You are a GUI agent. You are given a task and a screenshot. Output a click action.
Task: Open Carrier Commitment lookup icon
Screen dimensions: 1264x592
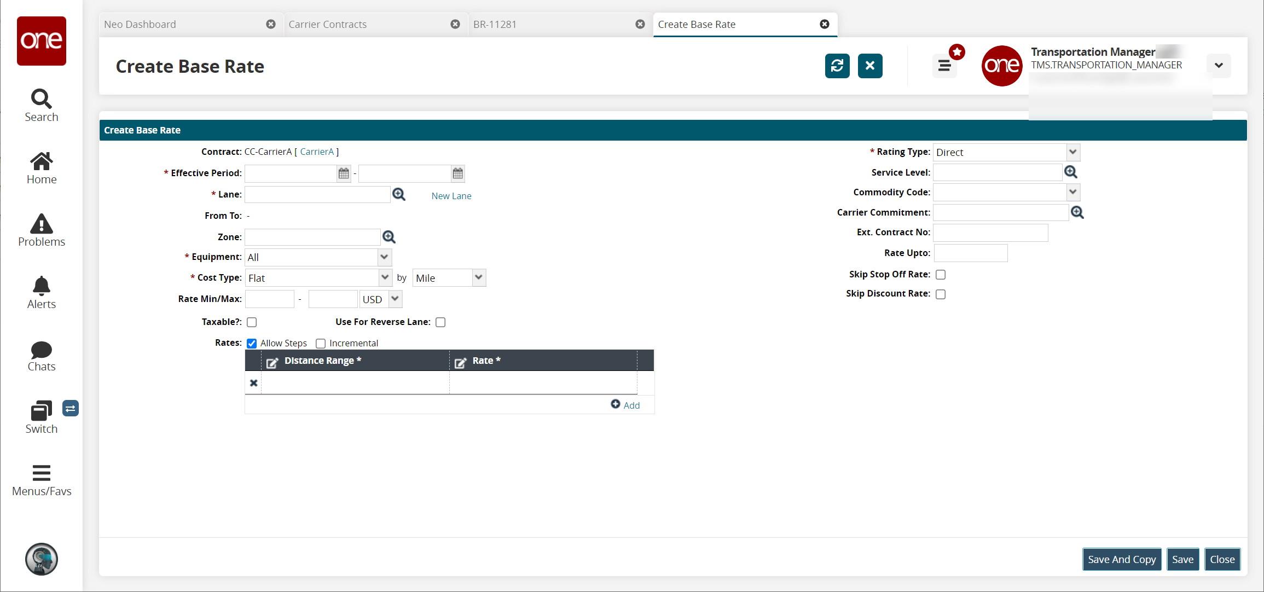[x=1077, y=212]
